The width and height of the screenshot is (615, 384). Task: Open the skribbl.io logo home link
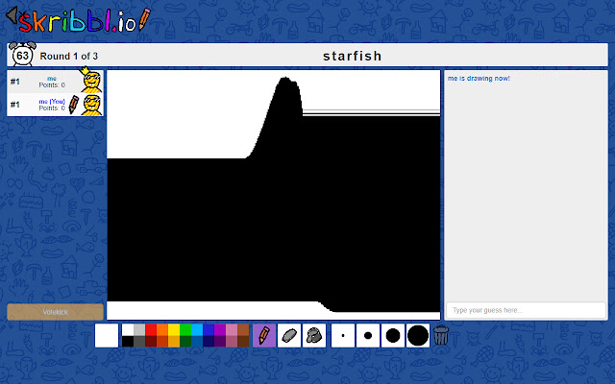(79, 22)
